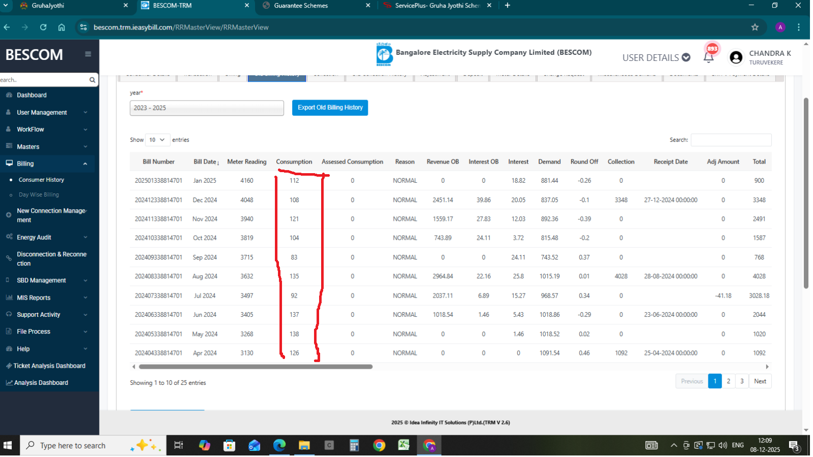The width and height of the screenshot is (813, 457).
Task: Bookmark page with the star icon
Action: tap(755, 27)
